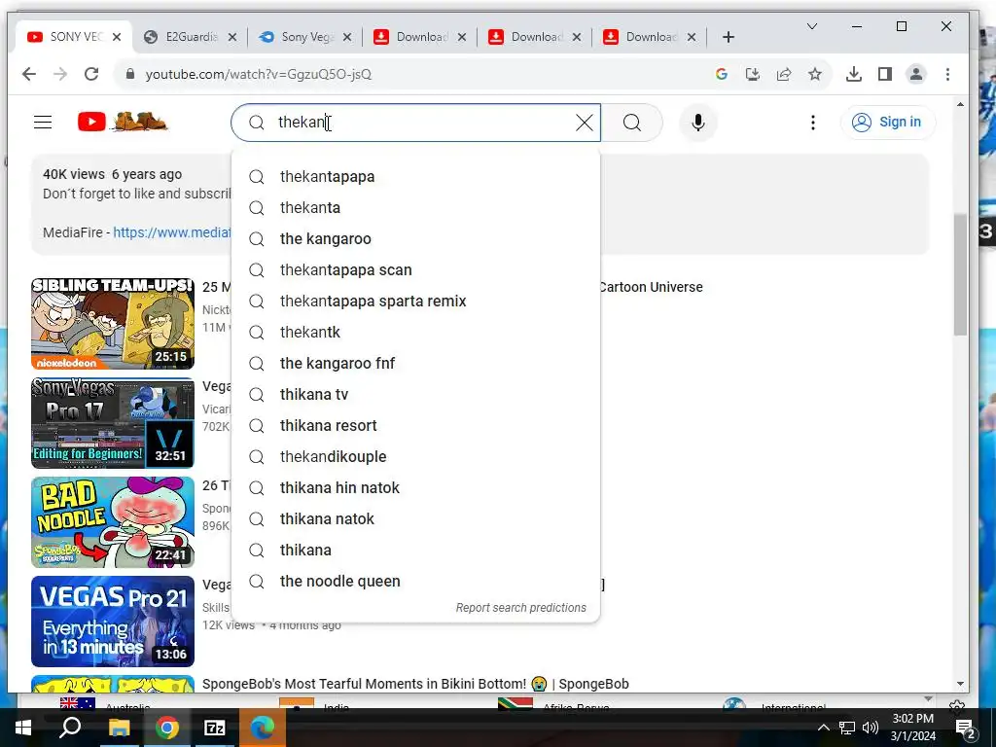Open File Explorer from taskbar
The width and height of the screenshot is (996, 747).
[x=119, y=728]
